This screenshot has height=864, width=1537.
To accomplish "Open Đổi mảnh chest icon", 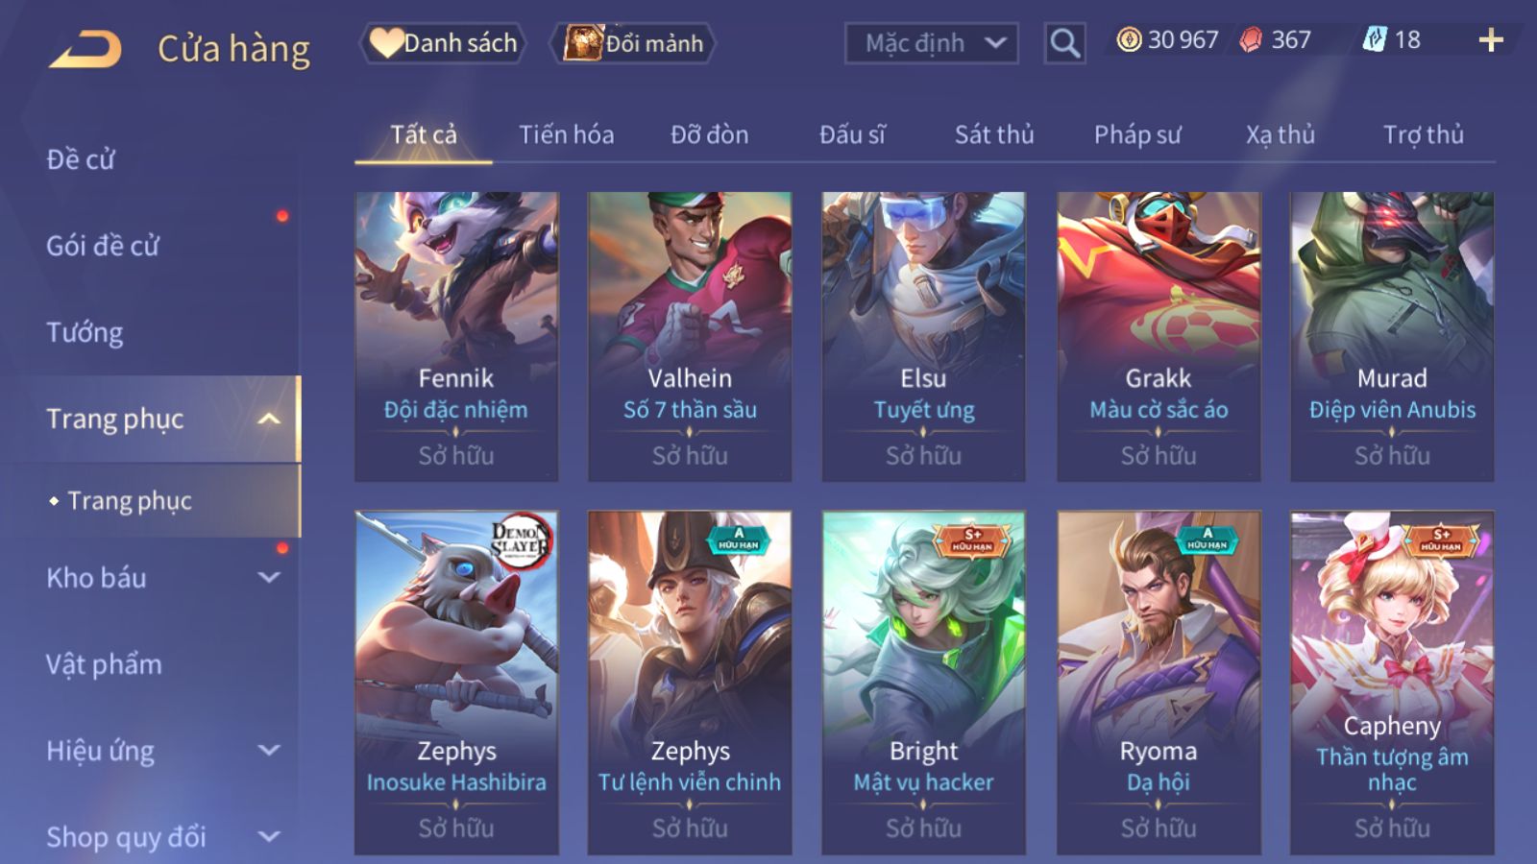I will [x=582, y=43].
